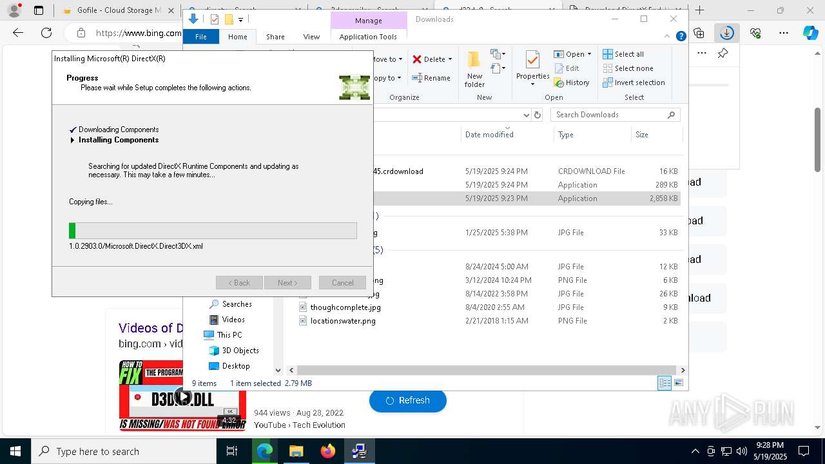Viewport: 825px width, 464px height.
Task: Show hidden system tray icons
Action: [x=695, y=451]
